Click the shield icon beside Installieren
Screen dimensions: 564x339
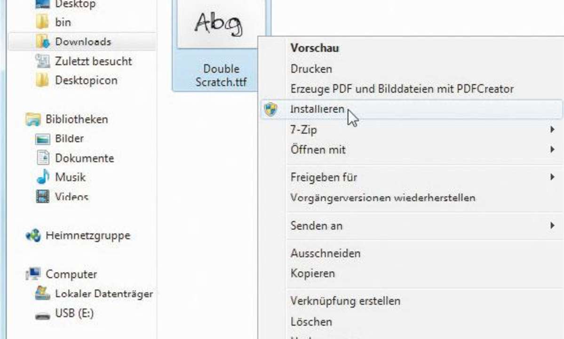[270, 109]
